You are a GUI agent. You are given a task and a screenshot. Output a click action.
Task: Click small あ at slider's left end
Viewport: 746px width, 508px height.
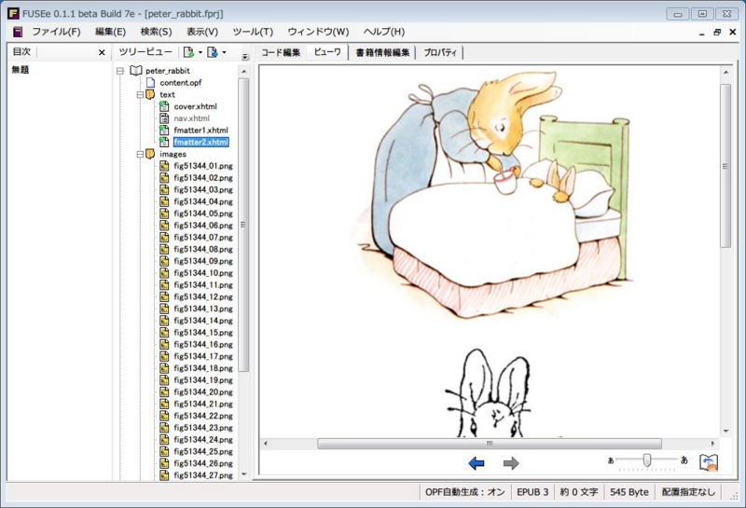click(x=611, y=460)
